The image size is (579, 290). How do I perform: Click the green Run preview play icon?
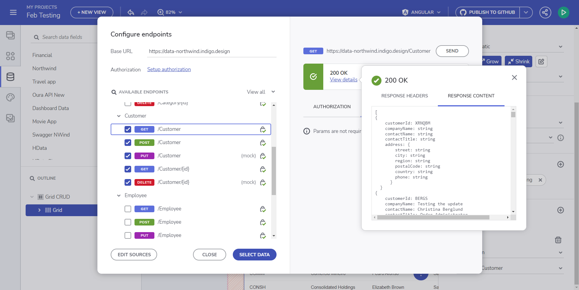pos(563,12)
